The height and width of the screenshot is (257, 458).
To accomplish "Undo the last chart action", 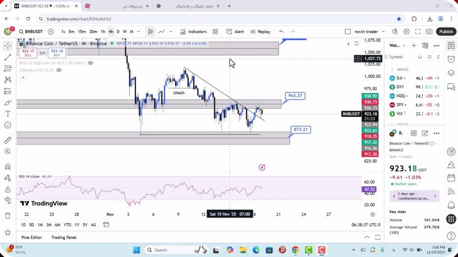I will 281,32.
